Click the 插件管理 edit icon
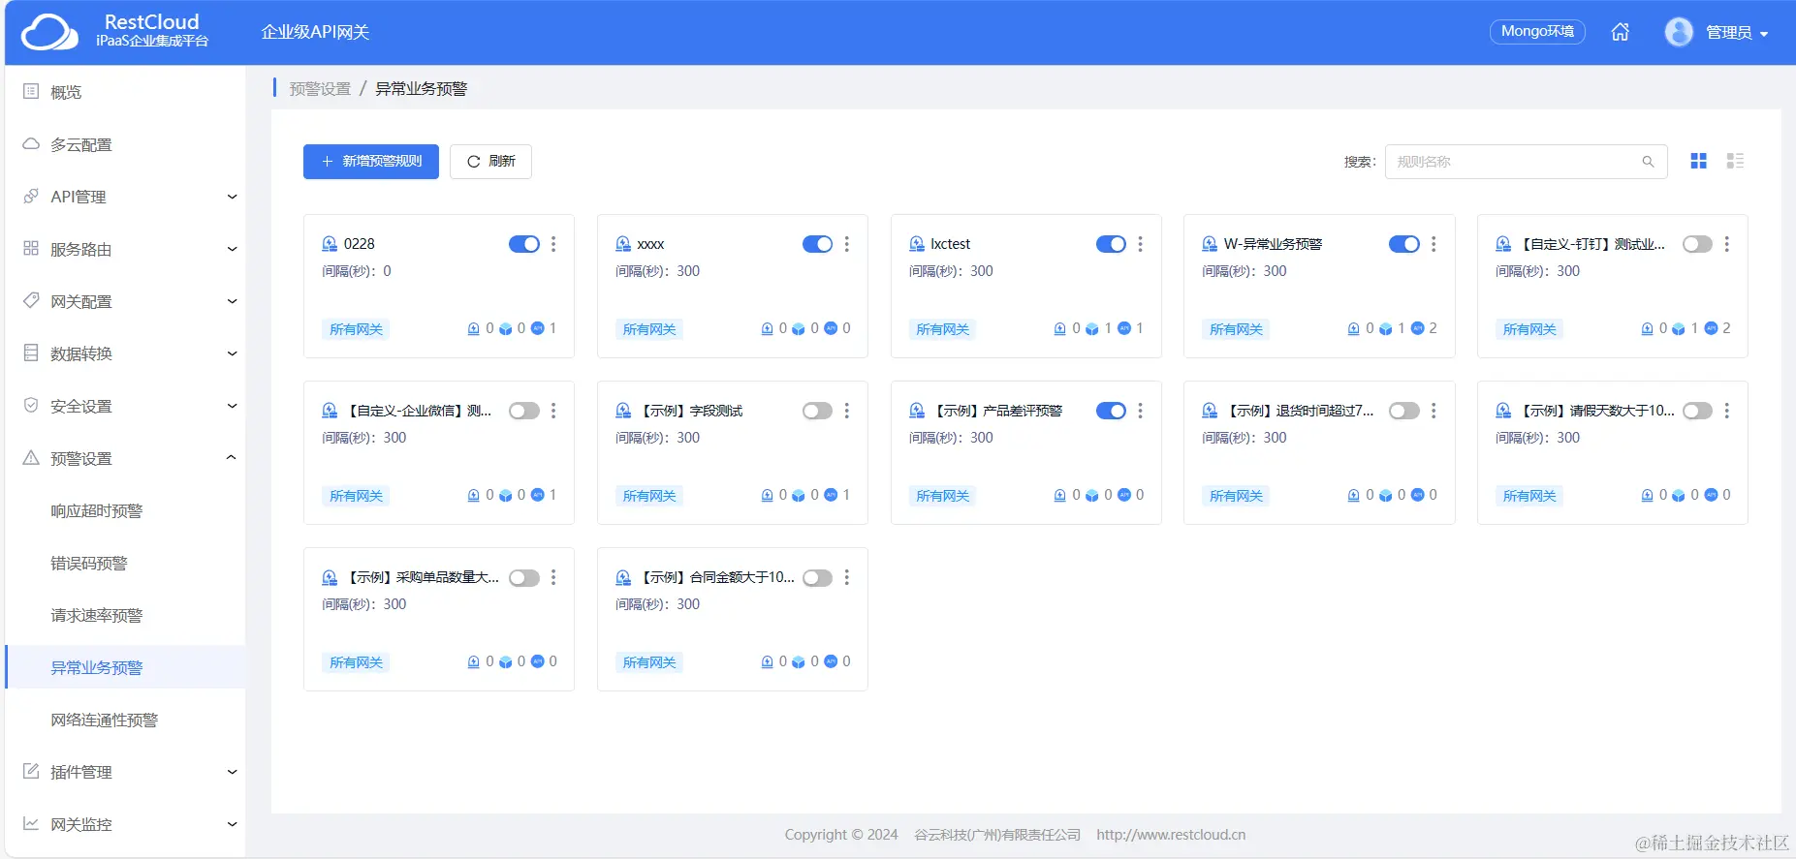Screen dimensions: 1796x859 tap(31, 771)
